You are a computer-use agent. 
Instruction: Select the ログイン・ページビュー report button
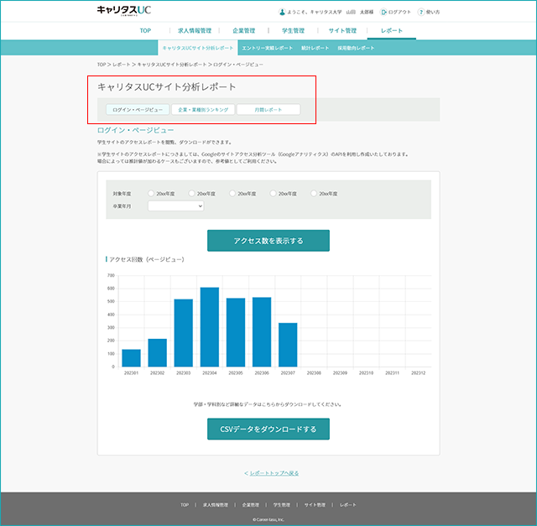[x=138, y=110]
